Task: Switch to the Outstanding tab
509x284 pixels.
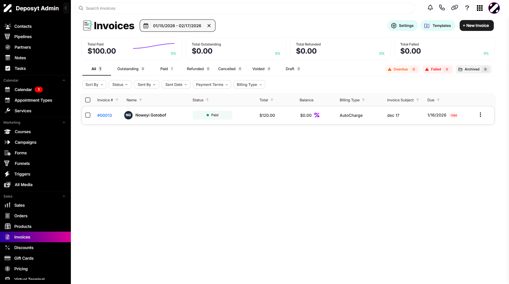Action: tap(131, 69)
